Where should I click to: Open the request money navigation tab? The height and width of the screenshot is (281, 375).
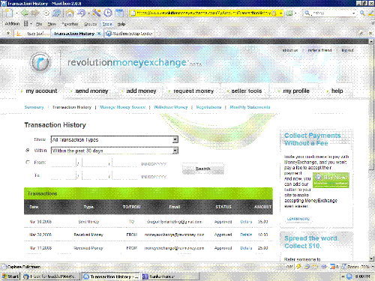coord(193,91)
